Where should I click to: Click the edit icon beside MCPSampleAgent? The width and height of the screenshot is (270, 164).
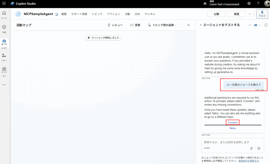(56, 14)
